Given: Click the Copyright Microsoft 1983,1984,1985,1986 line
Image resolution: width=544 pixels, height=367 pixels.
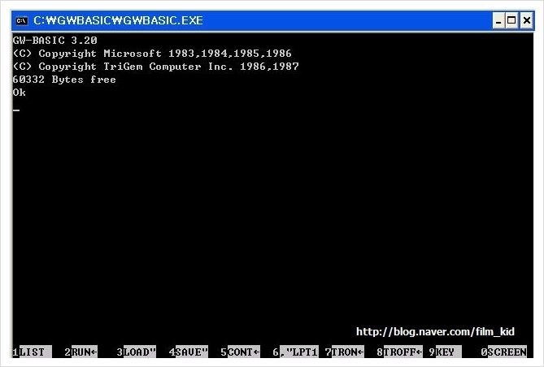Looking at the screenshot, I should (x=152, y=54).
